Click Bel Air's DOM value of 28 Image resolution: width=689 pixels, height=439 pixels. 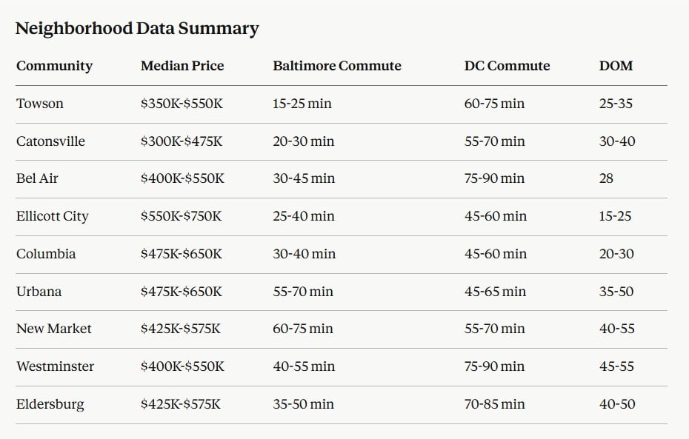pyautogui.click(x=607, y=178)
